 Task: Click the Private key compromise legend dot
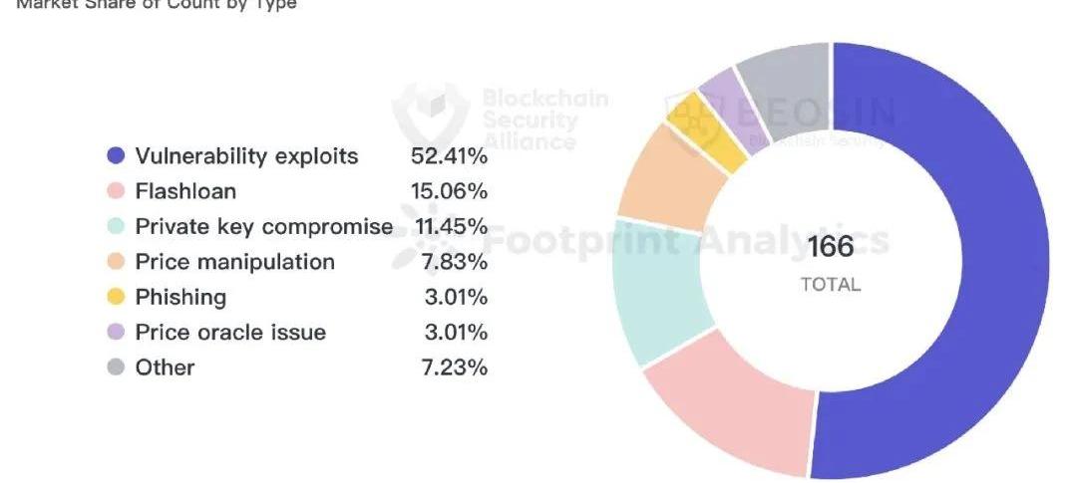pos(116,226)
